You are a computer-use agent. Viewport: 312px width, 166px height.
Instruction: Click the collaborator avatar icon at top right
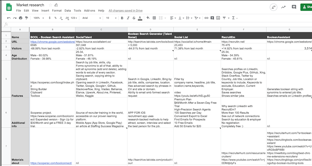[x=274, y=7]
